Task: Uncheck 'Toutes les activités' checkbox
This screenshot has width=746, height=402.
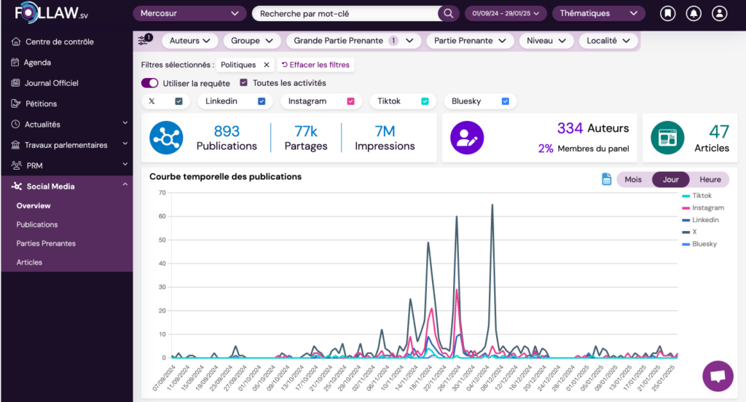Action: point(244,83)
